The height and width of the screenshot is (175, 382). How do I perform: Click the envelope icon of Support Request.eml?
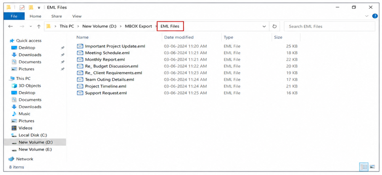click(x=80, y=93)
